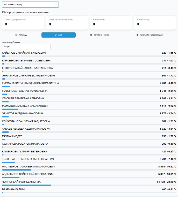Viewport: 178px width, 197px height.
Task: Click the globe icon beside Аралыктан шайлагандар
Action: click(138, 35)
